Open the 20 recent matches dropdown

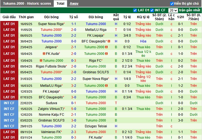(173, 10)
